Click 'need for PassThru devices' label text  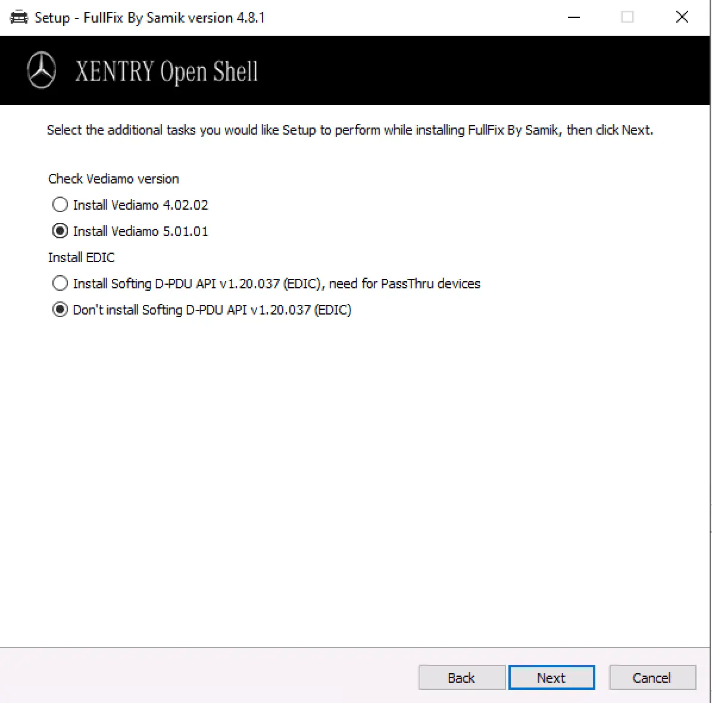[x=405, y=284]
